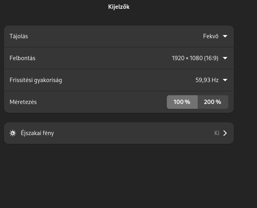Click the Éjszakai fény sun icon
257x208 pixels.
pyautogui.click(x=13, y=133)
